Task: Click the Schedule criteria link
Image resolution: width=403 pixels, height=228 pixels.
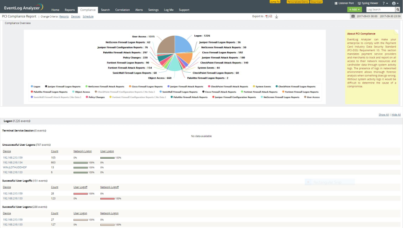Action: 88,16
